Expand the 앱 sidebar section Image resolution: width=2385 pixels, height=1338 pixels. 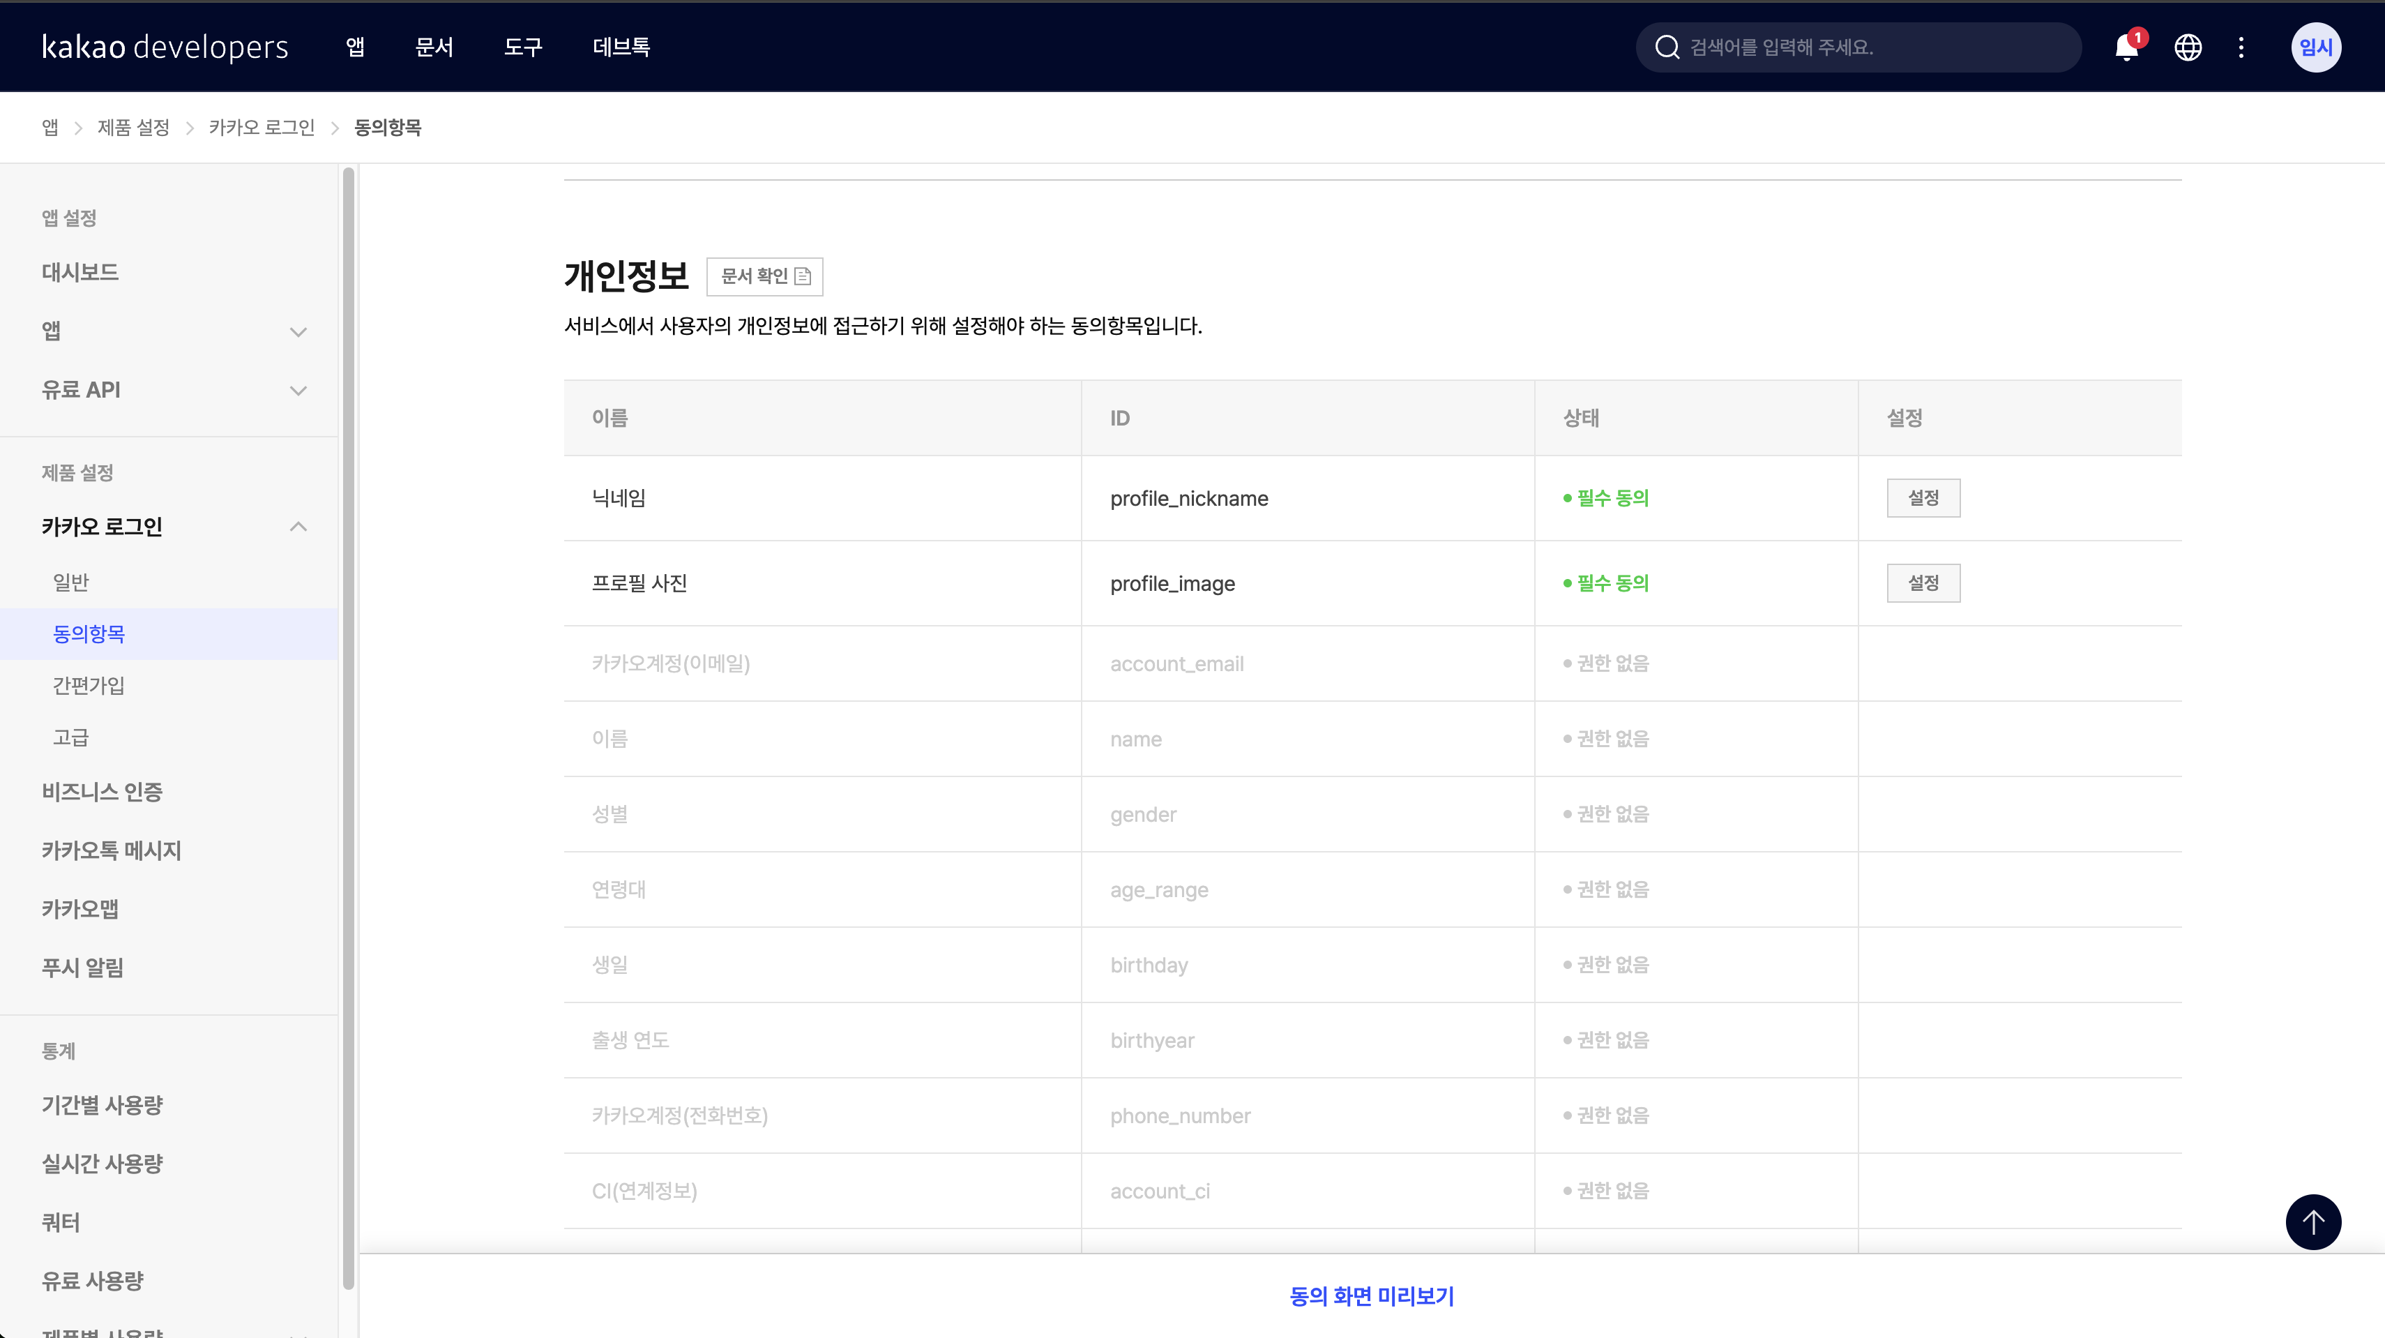[298, 331]
